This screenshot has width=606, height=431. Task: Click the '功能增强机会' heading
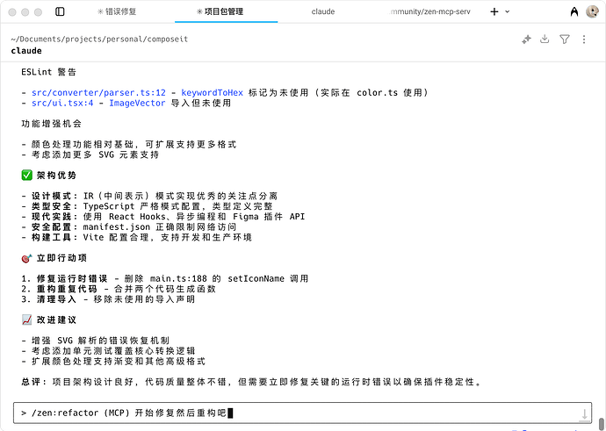[52, 124]
